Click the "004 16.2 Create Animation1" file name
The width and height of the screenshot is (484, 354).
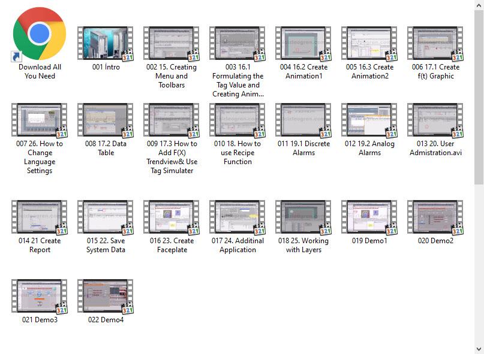(303, 71)
